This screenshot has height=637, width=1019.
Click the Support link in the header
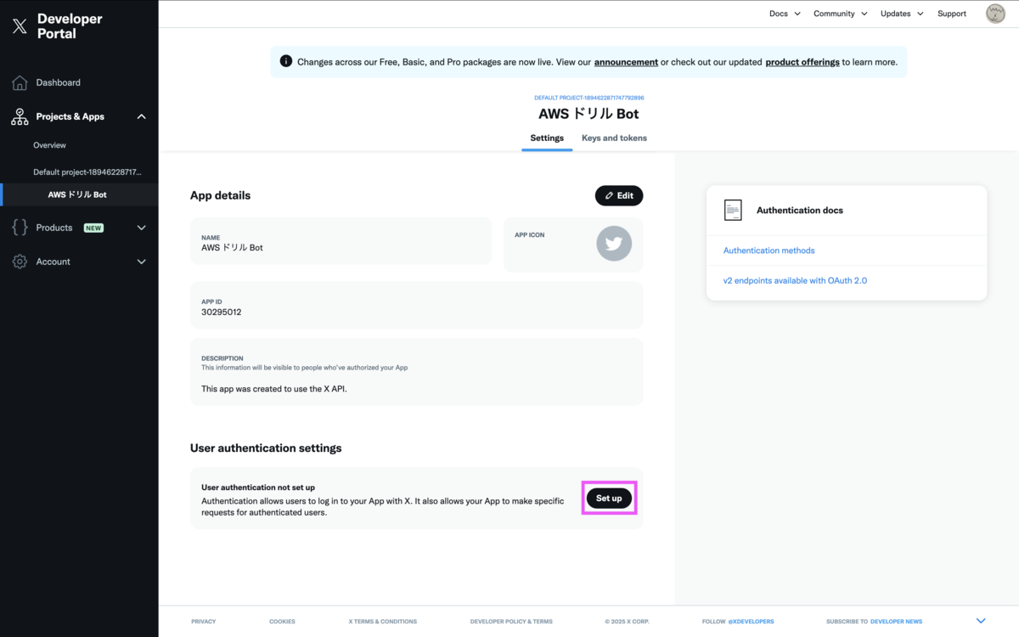pyautogui.click(x=952, y=14)
